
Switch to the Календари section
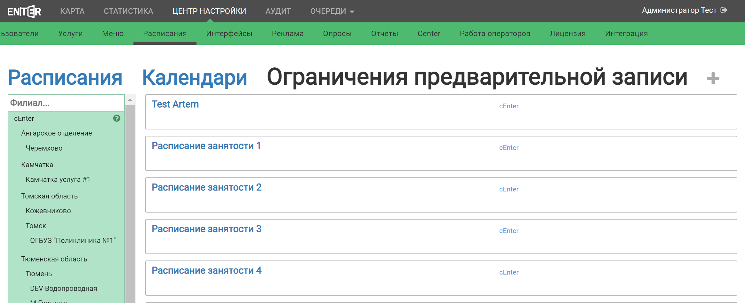pos(195,78)
